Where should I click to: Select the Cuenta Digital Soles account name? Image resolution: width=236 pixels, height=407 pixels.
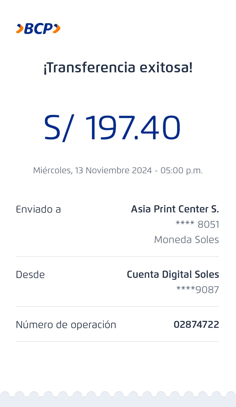(x=173, y=274)
